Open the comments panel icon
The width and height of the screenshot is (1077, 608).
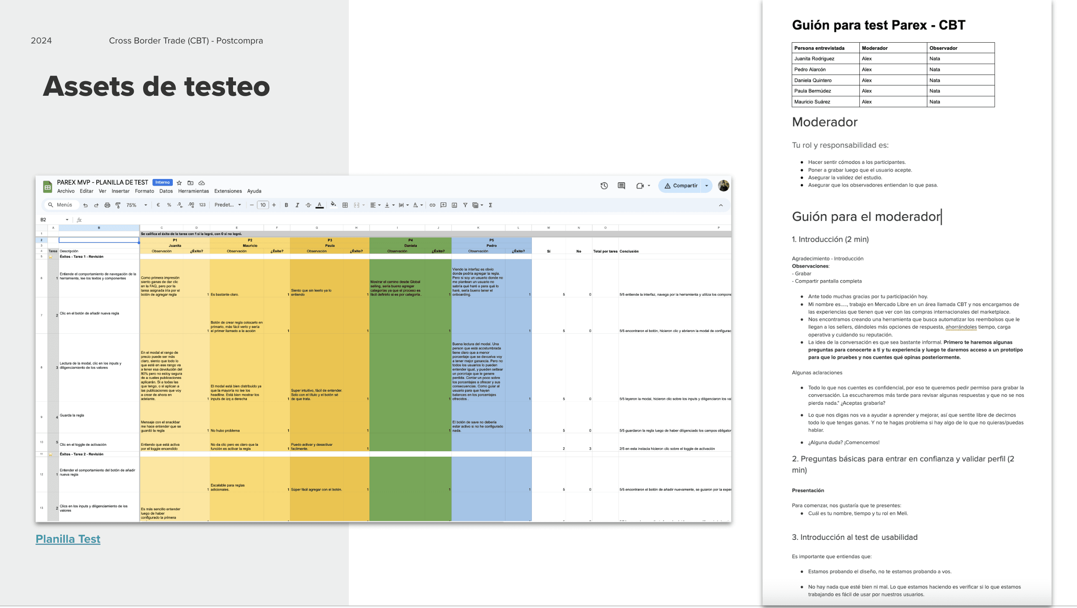point(621,186)
